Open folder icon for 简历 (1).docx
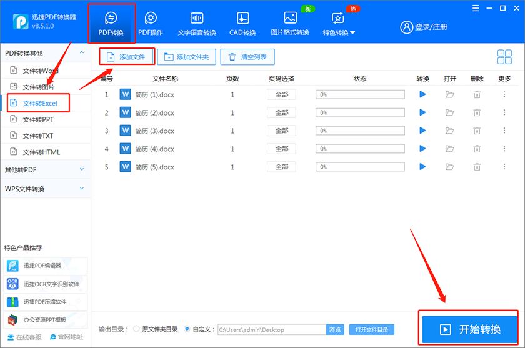Image resolution: width=525 pixels, height=348 pixels. [x=449, y=95]
